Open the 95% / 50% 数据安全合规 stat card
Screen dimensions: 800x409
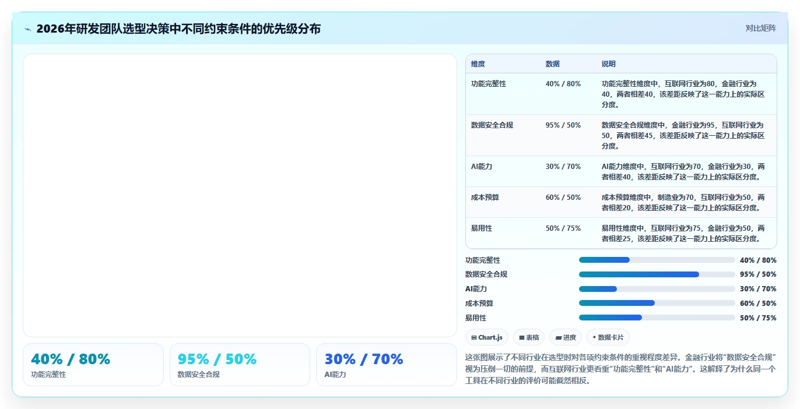(x=240, y=365)
